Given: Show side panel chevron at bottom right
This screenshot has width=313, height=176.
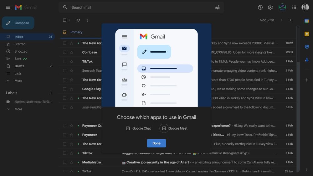Looking at the screenshot, I should coord(307,170).
